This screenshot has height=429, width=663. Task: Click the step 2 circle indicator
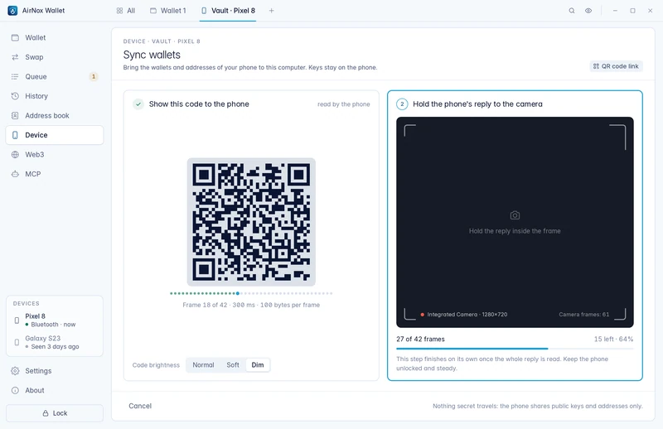pos(402,104)
